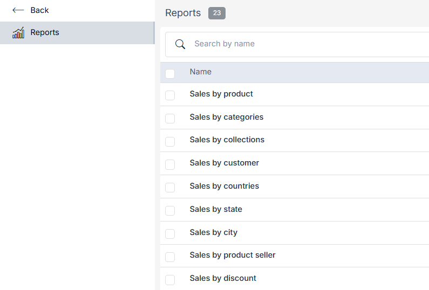This screenshot has height=290, width=429.
Task: Click the 23 reports count badge
Action: [217, 13]
